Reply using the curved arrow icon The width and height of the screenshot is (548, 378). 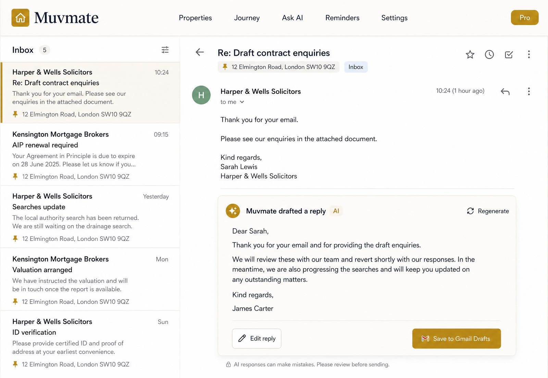click(x=505, y=91)
